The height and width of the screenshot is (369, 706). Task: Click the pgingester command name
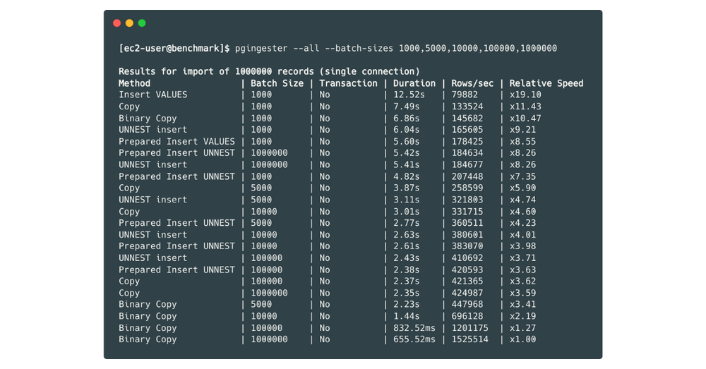261,49
